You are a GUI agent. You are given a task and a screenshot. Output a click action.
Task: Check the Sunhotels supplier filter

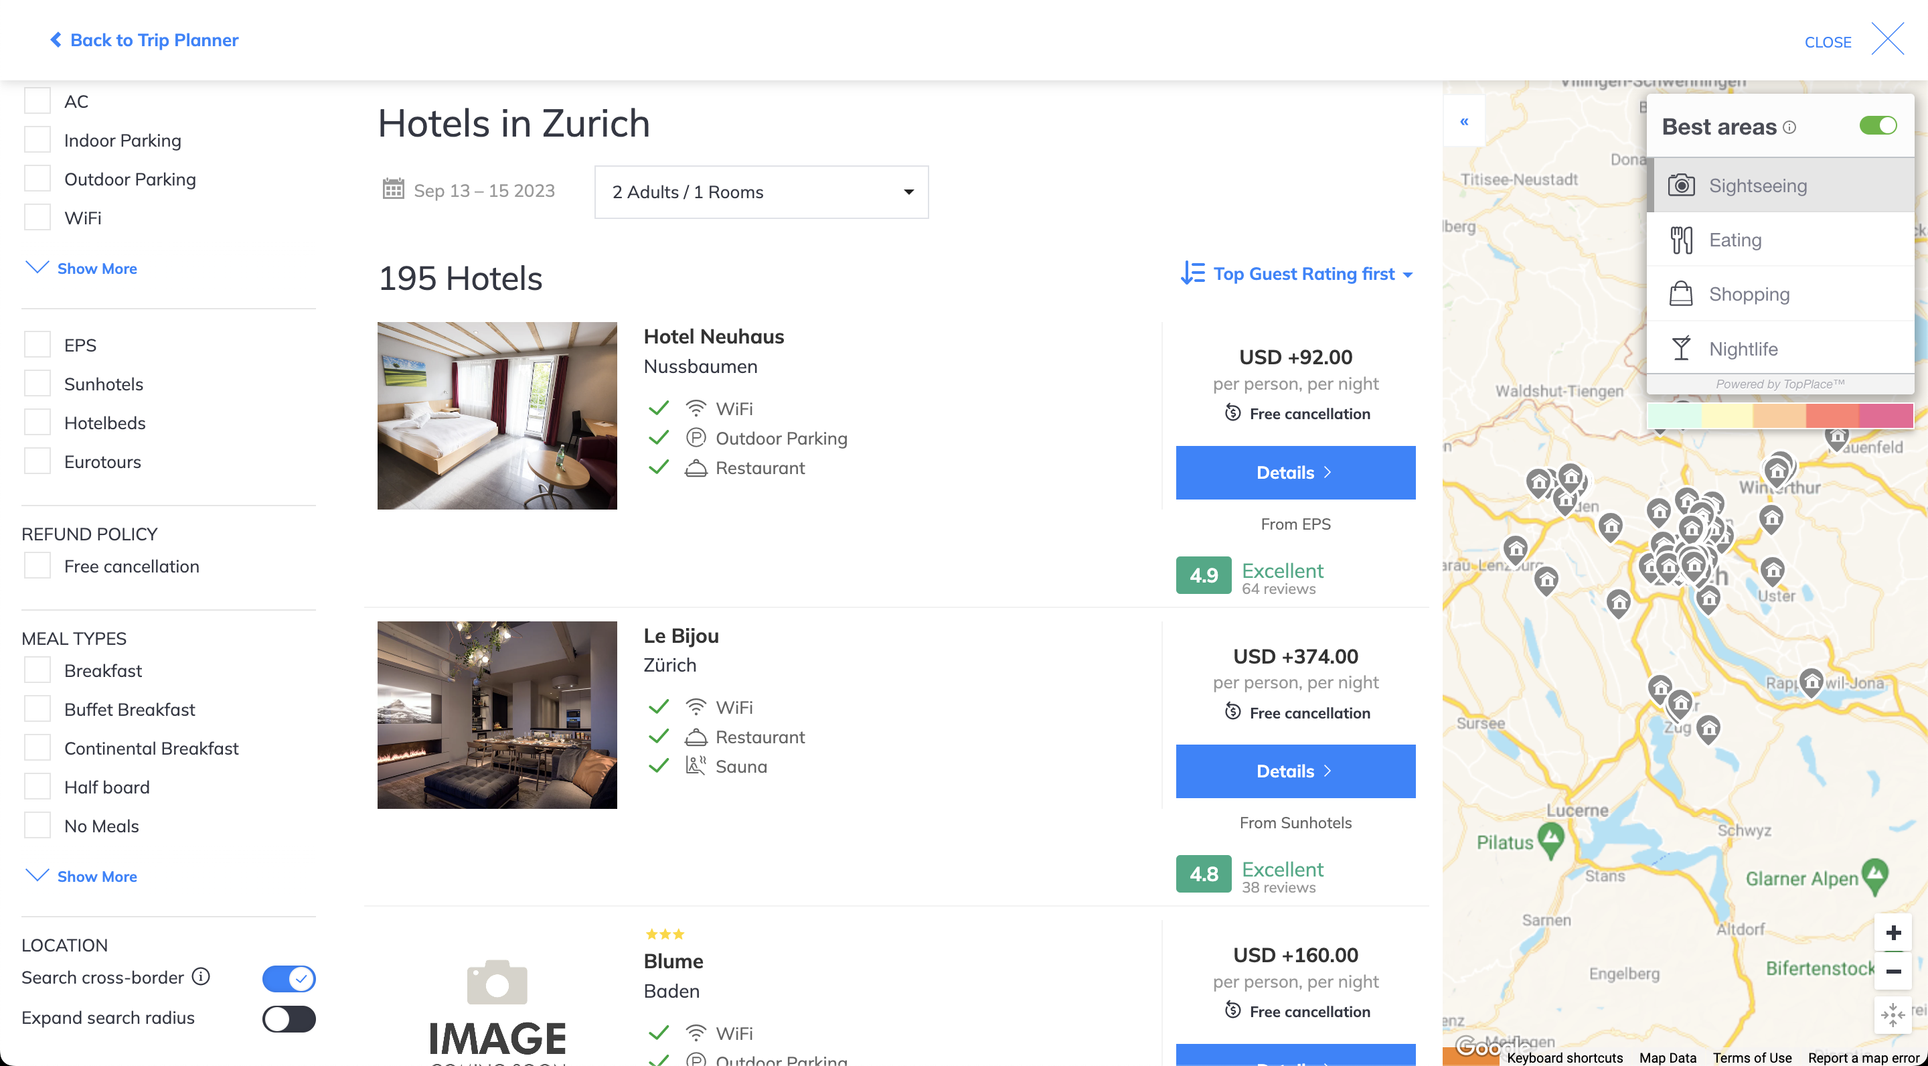pyautogui.click(x=37, y=383)
